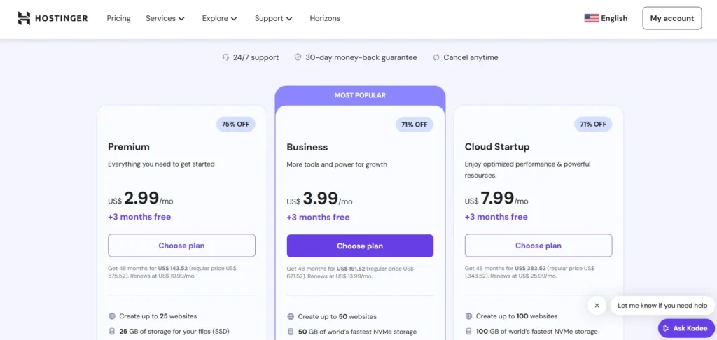Choose the Business plan
717x340 pixels.
click(x=360, y=246)
